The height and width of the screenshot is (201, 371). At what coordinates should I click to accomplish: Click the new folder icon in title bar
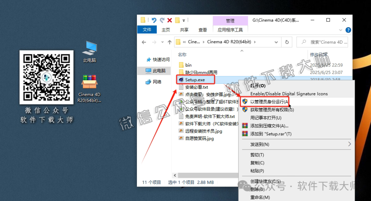[x=177, y=20]
